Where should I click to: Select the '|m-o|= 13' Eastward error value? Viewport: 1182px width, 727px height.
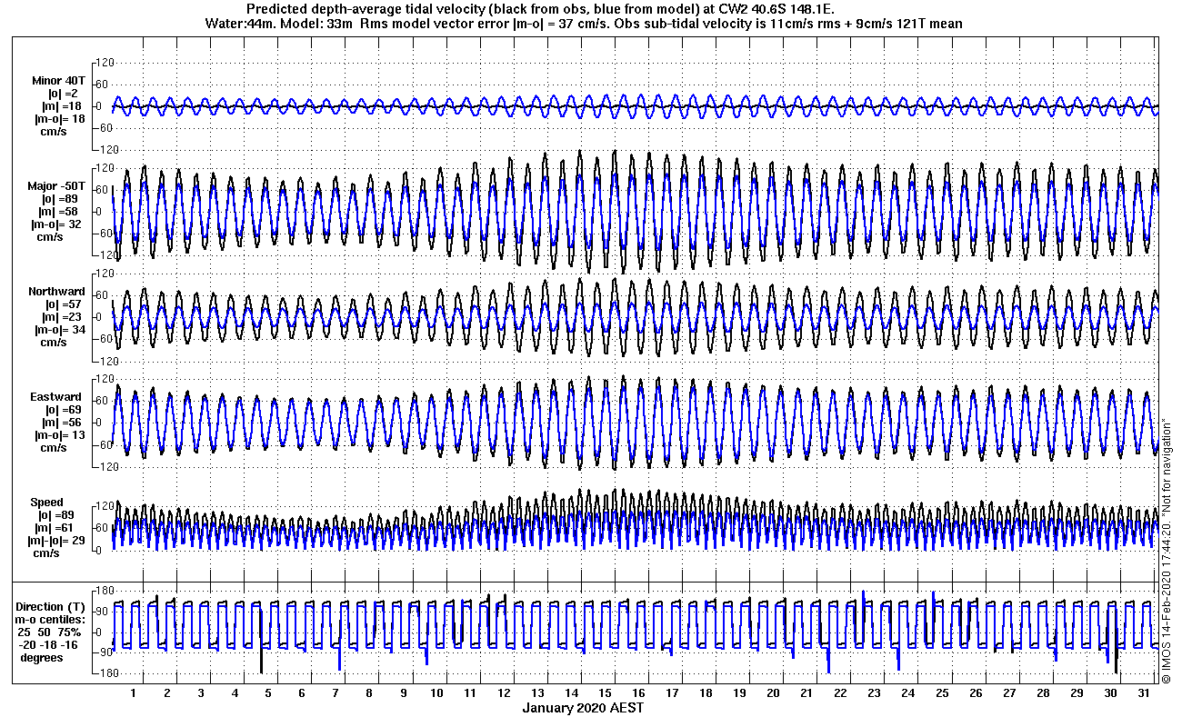tap(58, 435)
